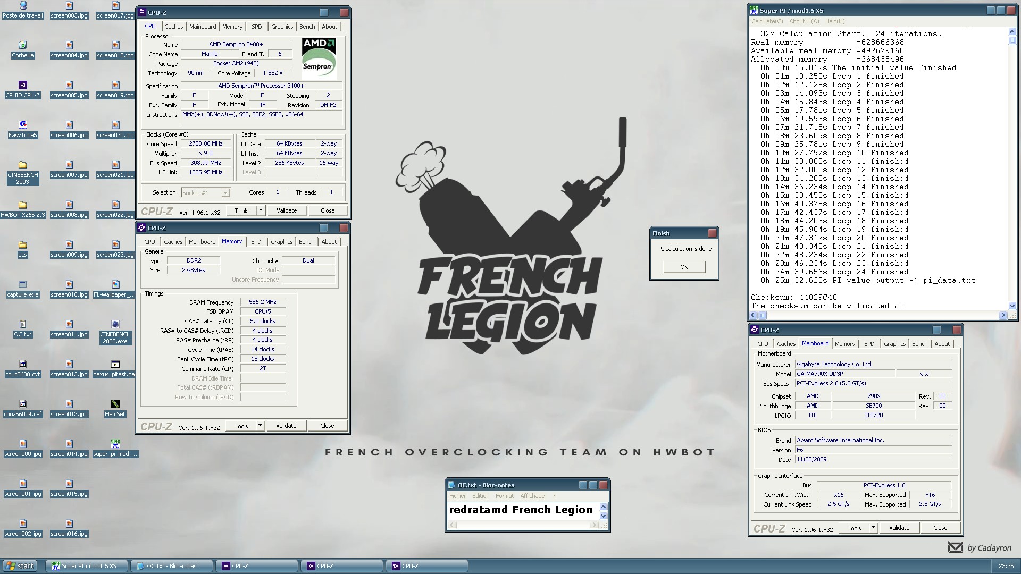The width and height of the screenshot is (1021, 574).
Task: Select the screen012.jpg image icon
Action: click(69, 369)
